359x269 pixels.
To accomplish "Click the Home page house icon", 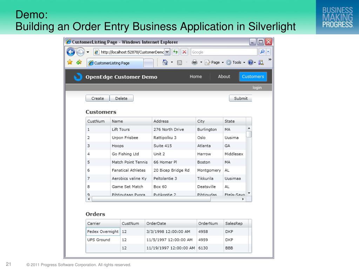I will pos(165,62).
